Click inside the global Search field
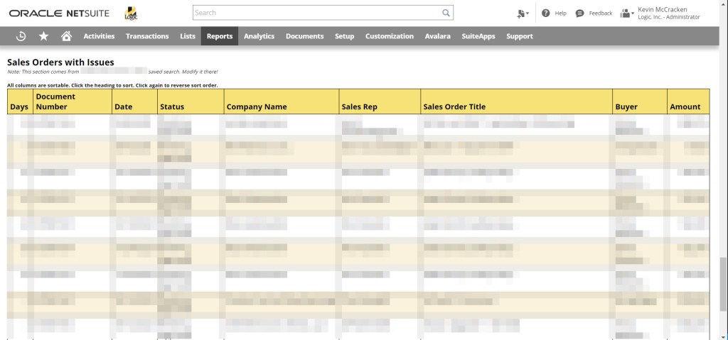The width and height of the screenshot is (728, 340). (316, 13)
